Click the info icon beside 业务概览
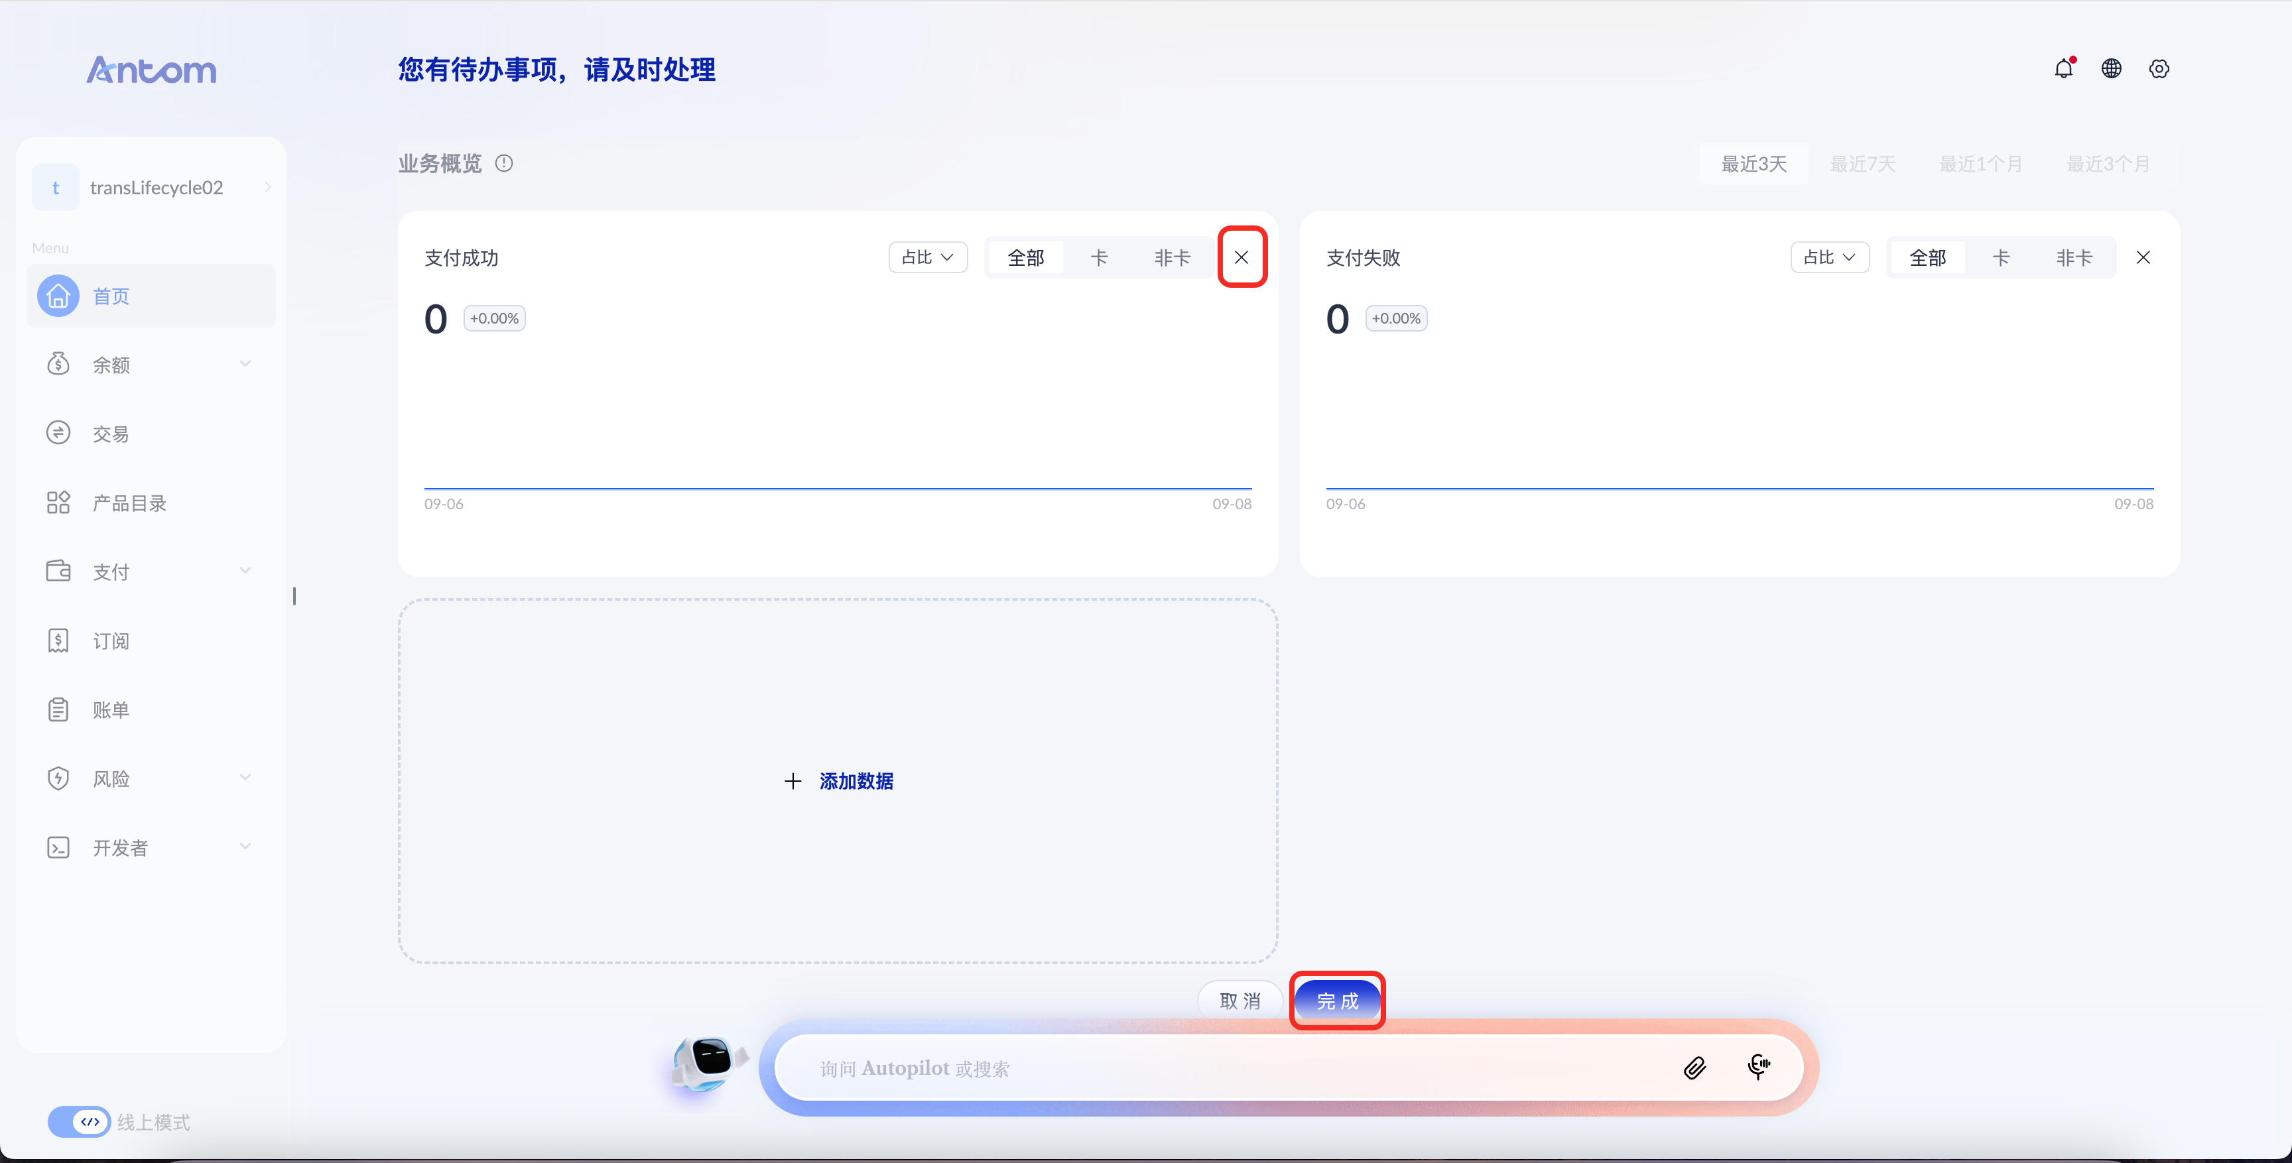 503,164
